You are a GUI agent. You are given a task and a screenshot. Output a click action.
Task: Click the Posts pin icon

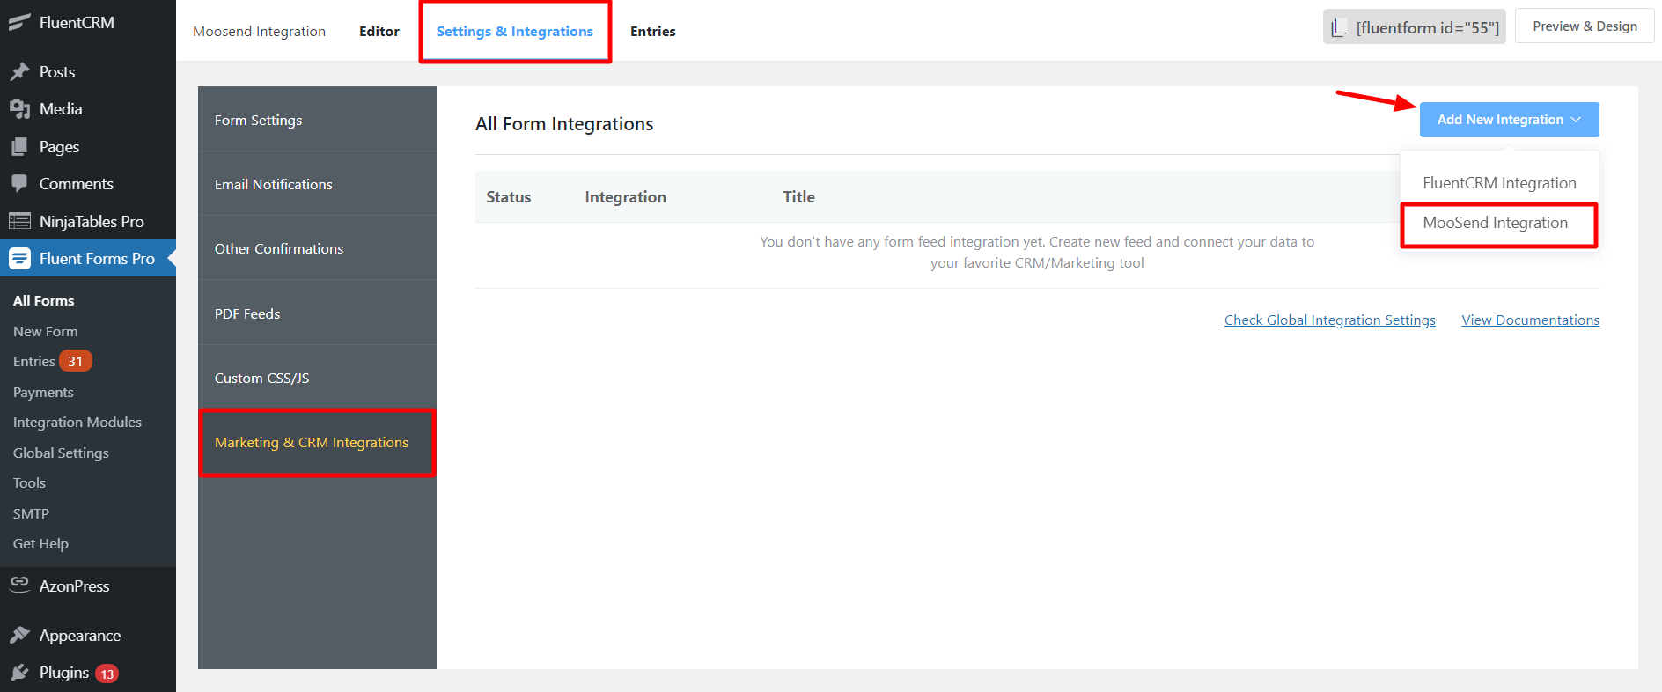[x=19, y=72]
